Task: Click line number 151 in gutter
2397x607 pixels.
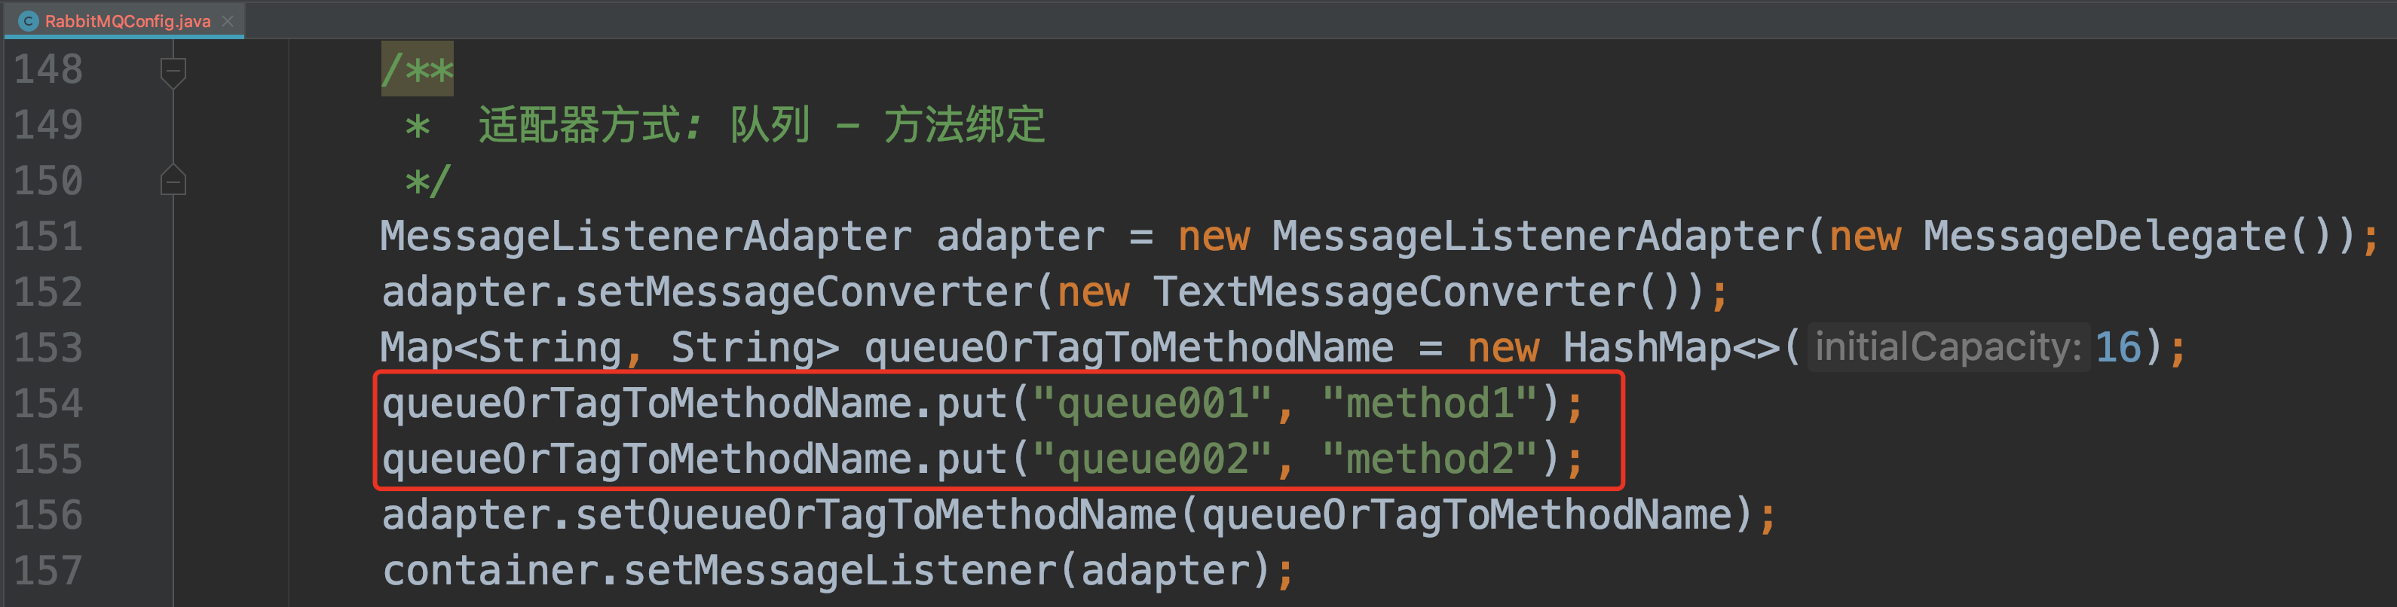Action: click(x=48, y=236)
